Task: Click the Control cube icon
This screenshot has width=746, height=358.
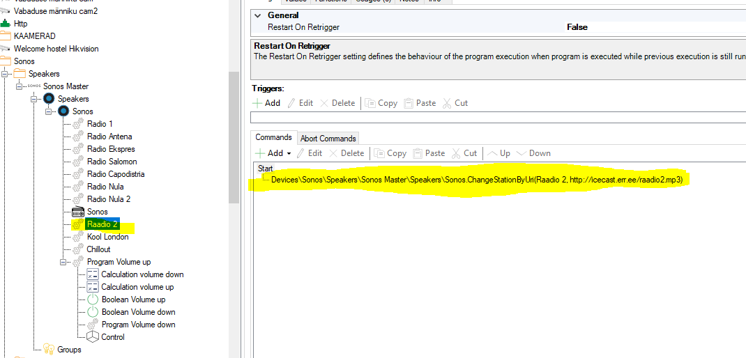Action: (93, 337)
